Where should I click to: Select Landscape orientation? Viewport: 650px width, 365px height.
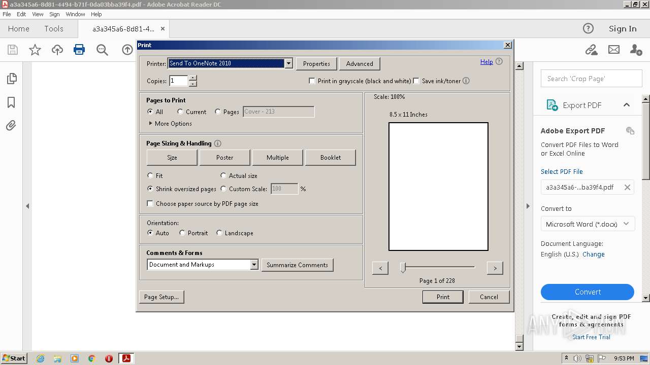219,233
